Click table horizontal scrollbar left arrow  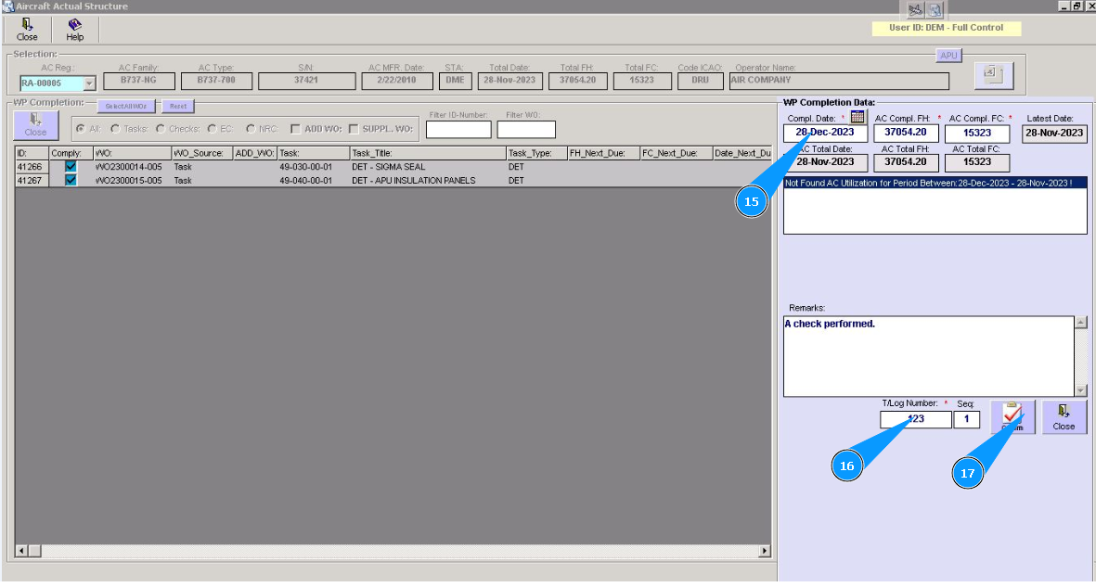coord(21,551)
